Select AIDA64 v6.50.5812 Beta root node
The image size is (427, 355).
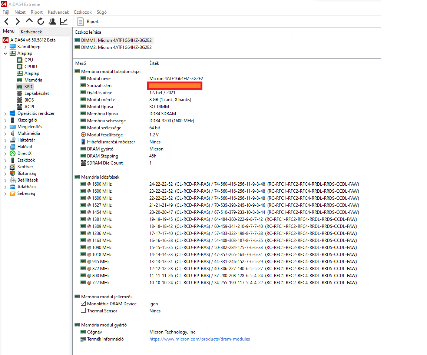click(29, 40)
